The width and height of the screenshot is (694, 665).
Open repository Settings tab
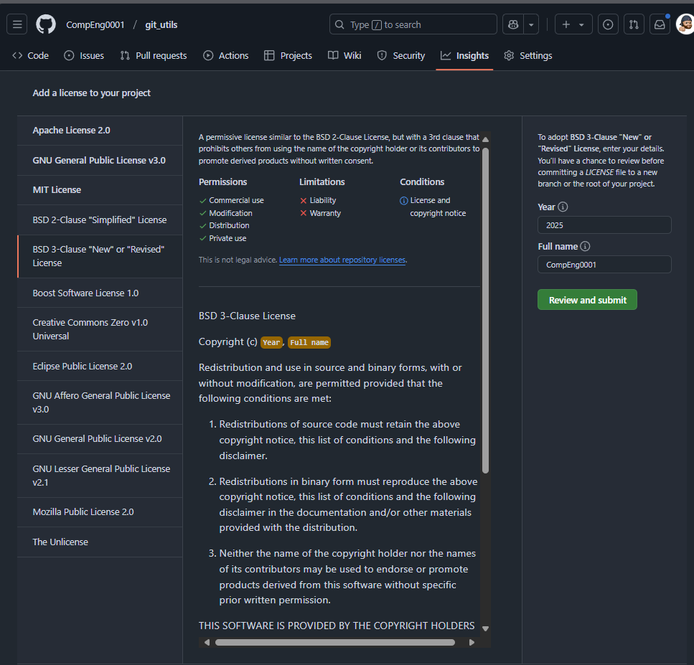528,56
